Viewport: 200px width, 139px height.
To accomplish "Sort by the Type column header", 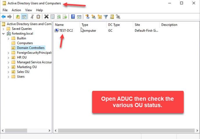I will [93, 25].
